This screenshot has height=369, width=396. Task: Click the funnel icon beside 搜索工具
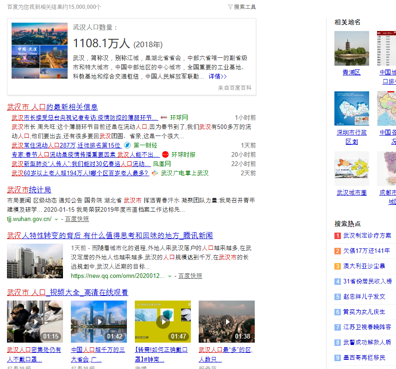click(x=230, y=7)
